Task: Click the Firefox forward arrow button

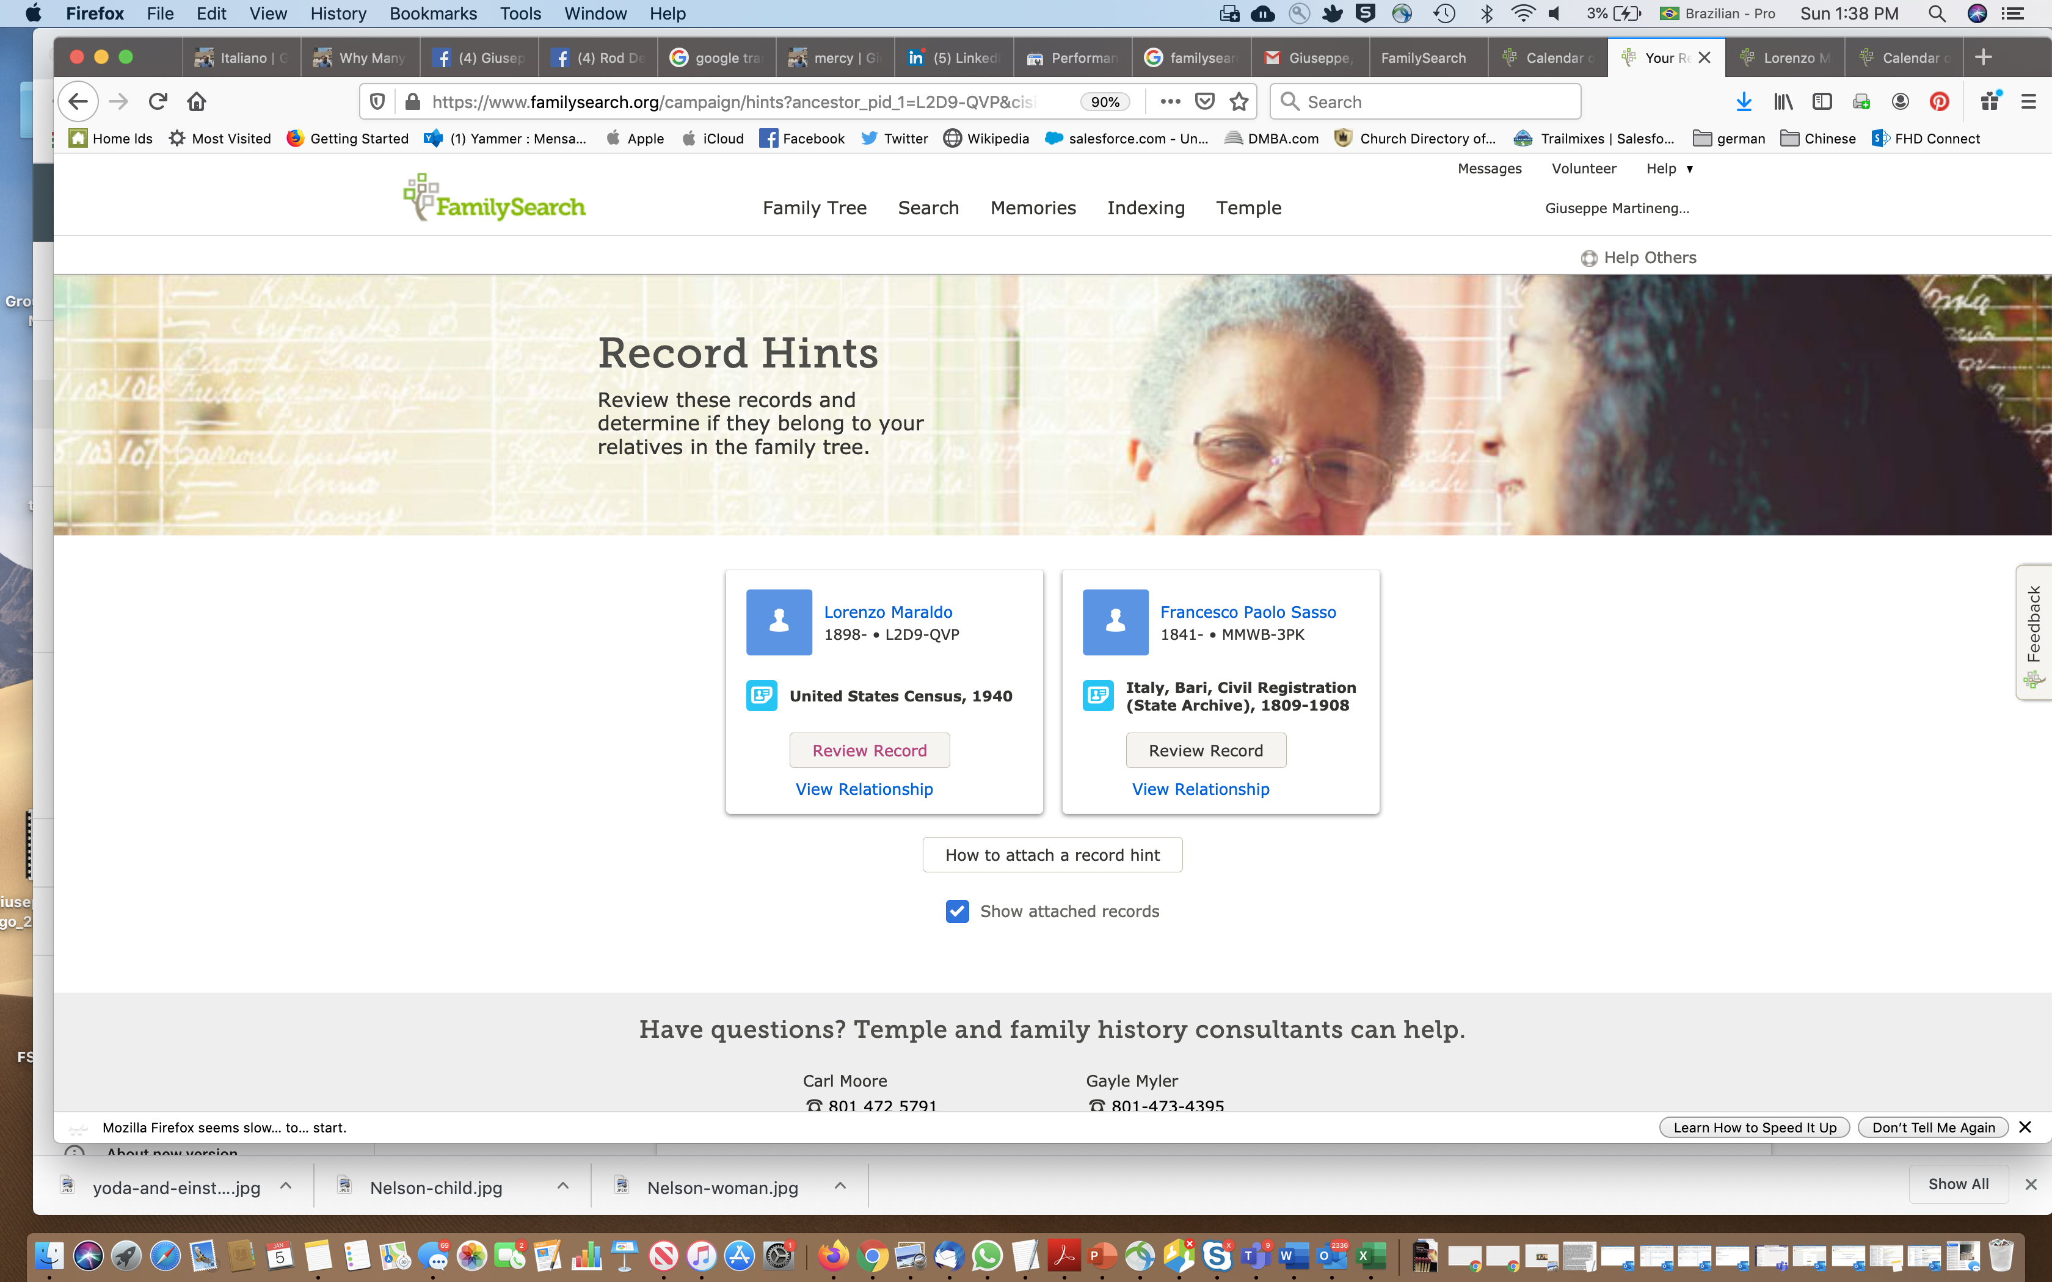Action: pyautogui.click(x=118, y=102)
